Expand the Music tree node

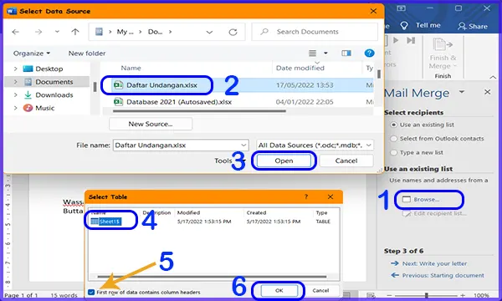point(15,108)
